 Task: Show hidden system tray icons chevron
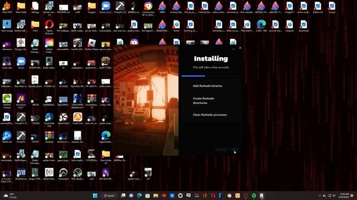point(320,196)
